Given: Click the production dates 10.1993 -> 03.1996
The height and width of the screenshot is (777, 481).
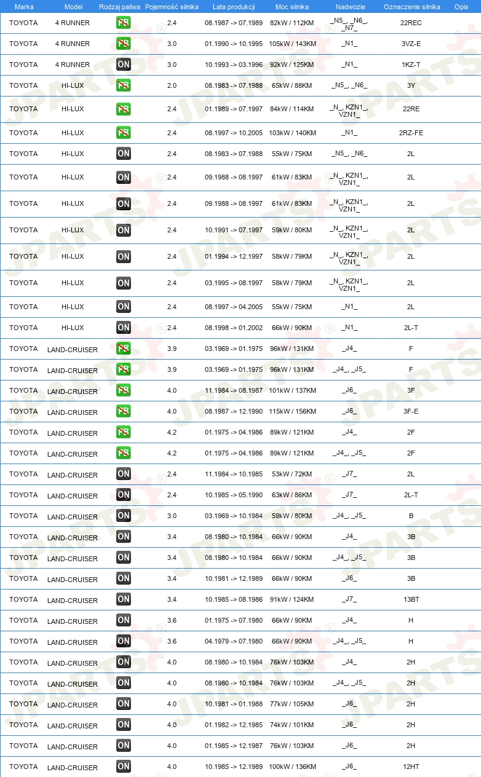Looking at the screenshot, I should tap(234, 65).
